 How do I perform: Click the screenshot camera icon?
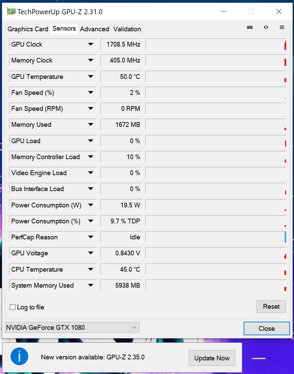point(250,28)
